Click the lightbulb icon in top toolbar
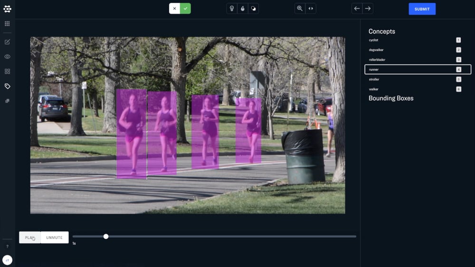 click(x=232, y=9)
